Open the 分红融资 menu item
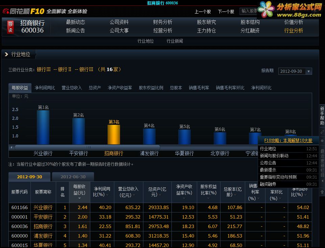This screenshot has height=248, width=325. (250, 31)
